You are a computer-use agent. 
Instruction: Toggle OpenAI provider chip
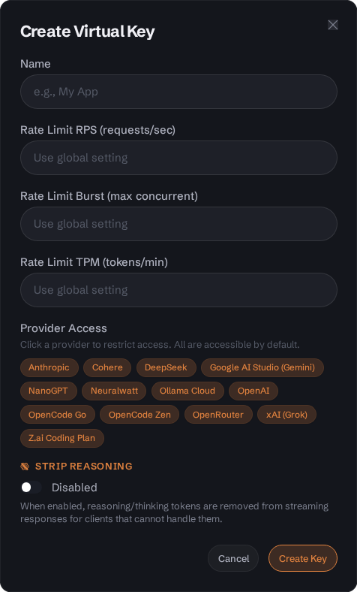click(253, 391)
